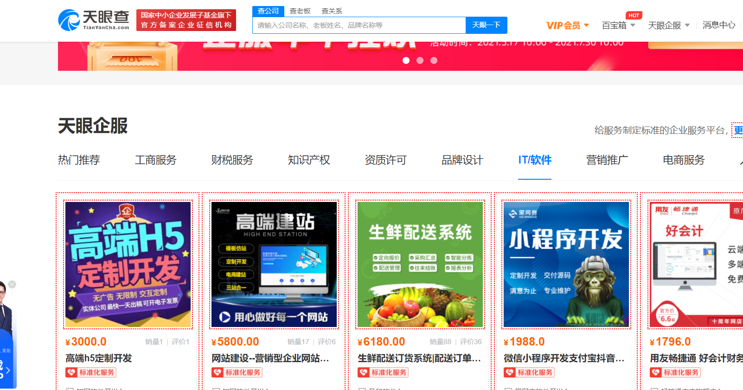Click 标准化服务 badge under 网站建设 product
743x390 pixels.
(x=237, y=372)
